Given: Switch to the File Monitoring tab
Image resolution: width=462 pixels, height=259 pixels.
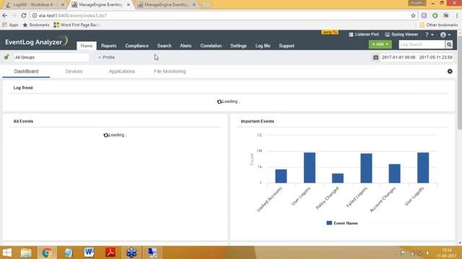Looking at the screenshot, I should [170, 71].
